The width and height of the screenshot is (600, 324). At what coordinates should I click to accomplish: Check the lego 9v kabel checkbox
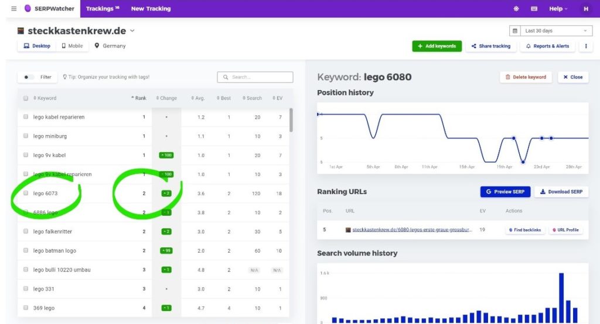tap(26, 155)
